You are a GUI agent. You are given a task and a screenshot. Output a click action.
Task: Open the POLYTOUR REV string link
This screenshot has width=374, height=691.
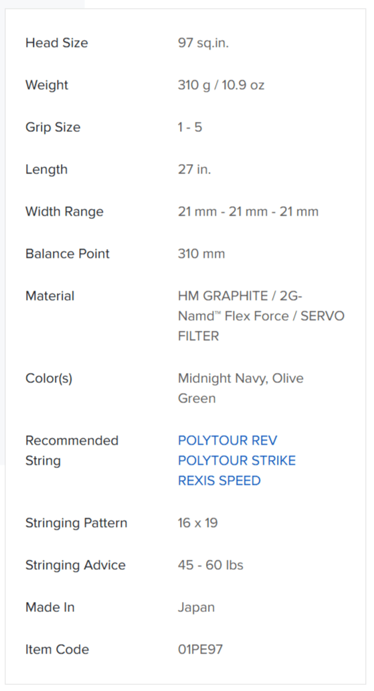(227, 441)
